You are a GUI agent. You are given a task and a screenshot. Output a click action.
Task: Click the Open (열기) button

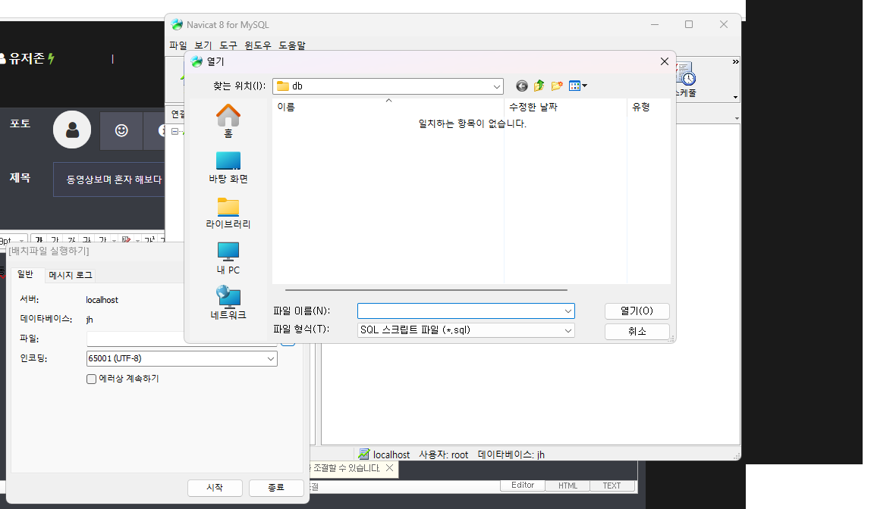[637, 311]
